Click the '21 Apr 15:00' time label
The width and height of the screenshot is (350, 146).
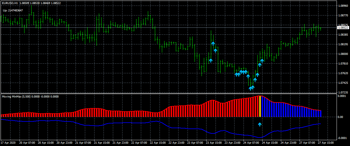coord(102,143)
